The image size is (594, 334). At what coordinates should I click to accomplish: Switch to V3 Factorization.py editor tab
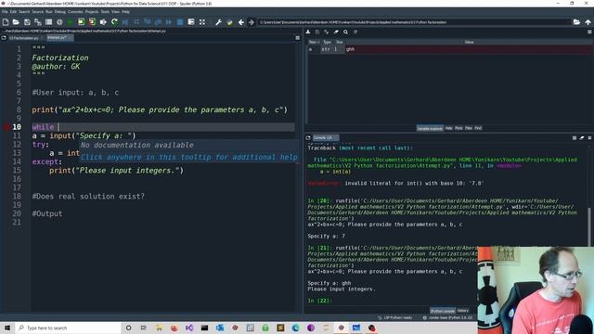(23, 38)
